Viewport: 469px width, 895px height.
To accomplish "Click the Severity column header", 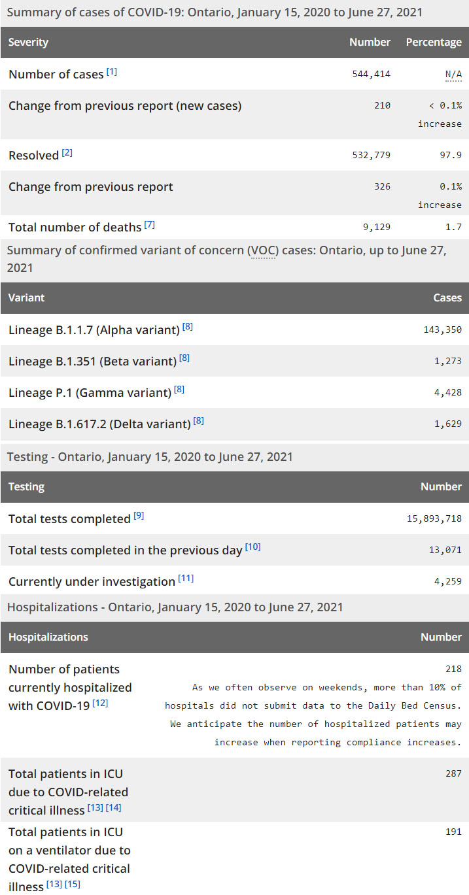I will click(x=29, y=42).
